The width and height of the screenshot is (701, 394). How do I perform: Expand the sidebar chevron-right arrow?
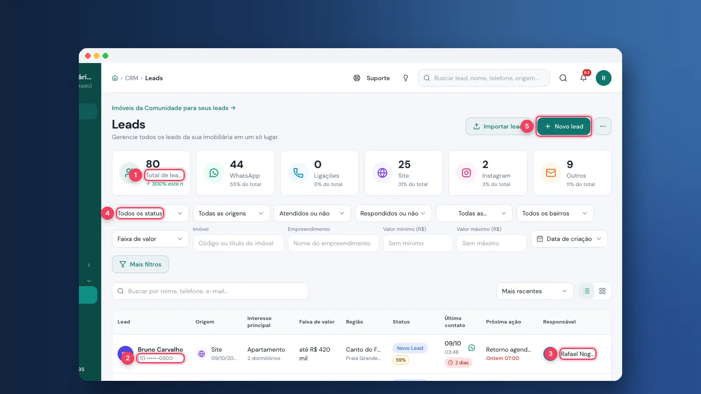click(x=89, y=265)
